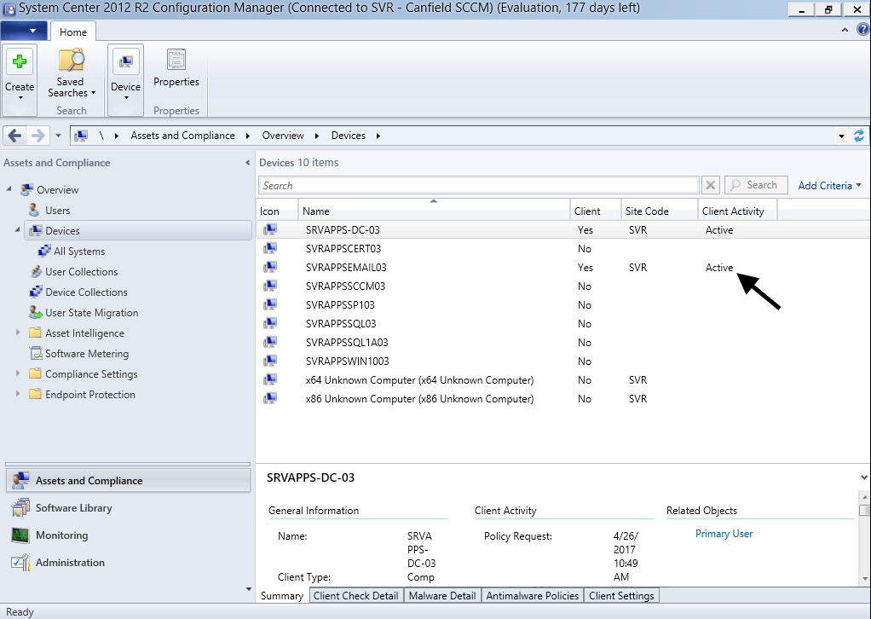Go back with the navigation arrow
Viewport: 871px width, 619px height.
(x=15, y=136)
